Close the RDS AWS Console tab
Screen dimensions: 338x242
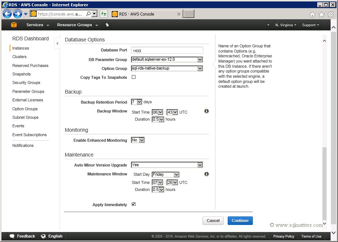click(x=179, y=14)
